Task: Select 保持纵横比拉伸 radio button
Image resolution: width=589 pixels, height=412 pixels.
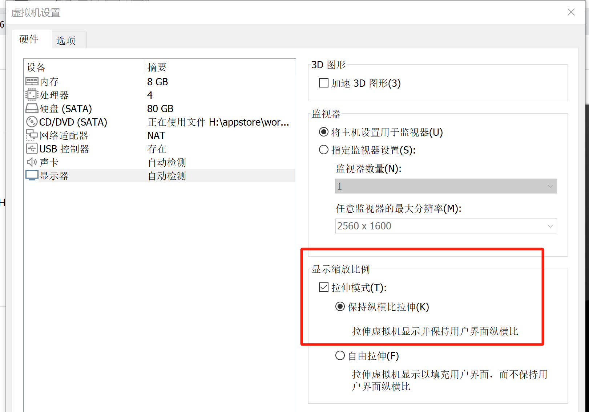Action: 340,307
